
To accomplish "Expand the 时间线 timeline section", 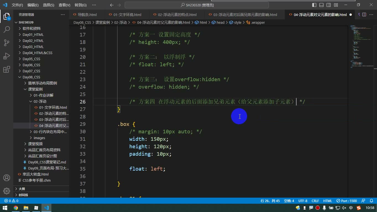I will click(x=41, y=195).
